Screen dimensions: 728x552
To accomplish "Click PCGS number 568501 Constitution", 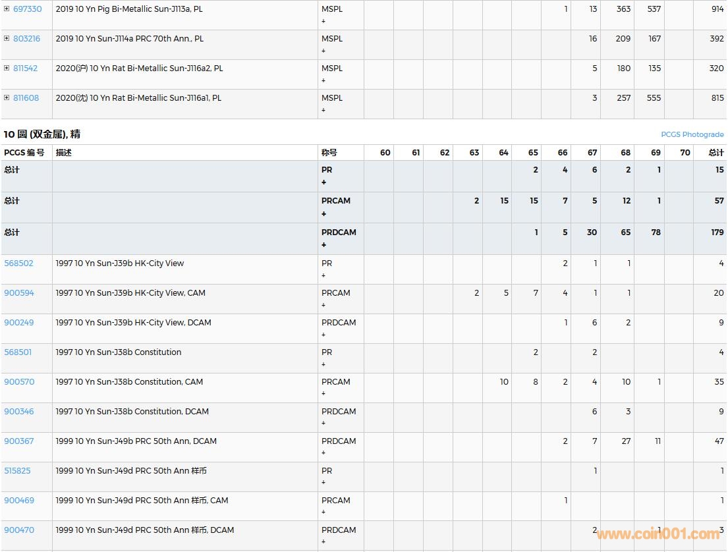I will 18,352.
